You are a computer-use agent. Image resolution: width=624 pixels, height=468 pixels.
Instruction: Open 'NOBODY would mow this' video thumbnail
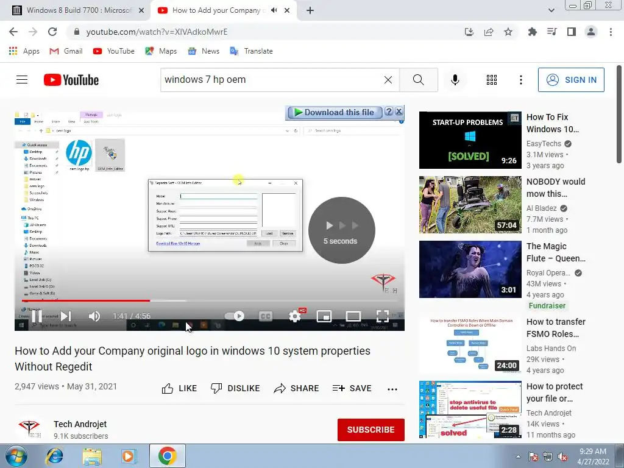coord(470,205)
